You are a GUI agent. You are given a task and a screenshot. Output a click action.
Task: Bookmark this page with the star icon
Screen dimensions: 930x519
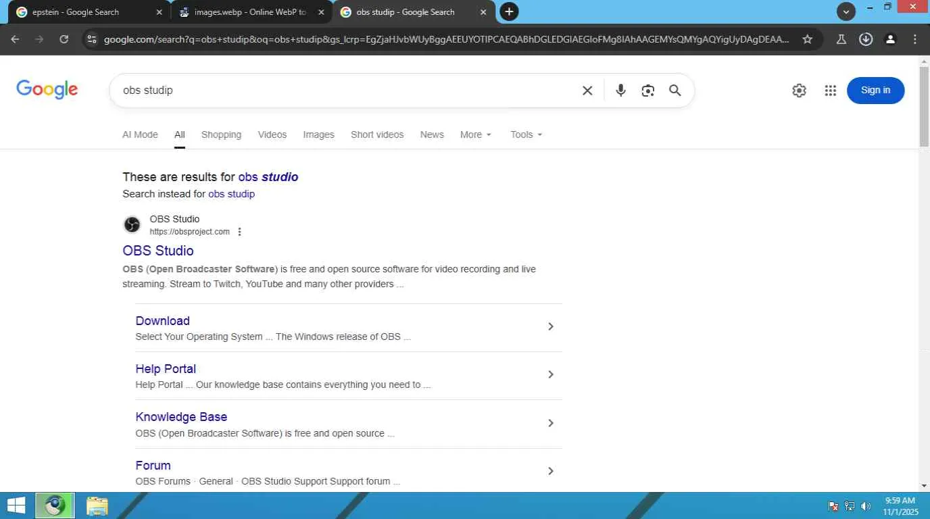(807, 39)
